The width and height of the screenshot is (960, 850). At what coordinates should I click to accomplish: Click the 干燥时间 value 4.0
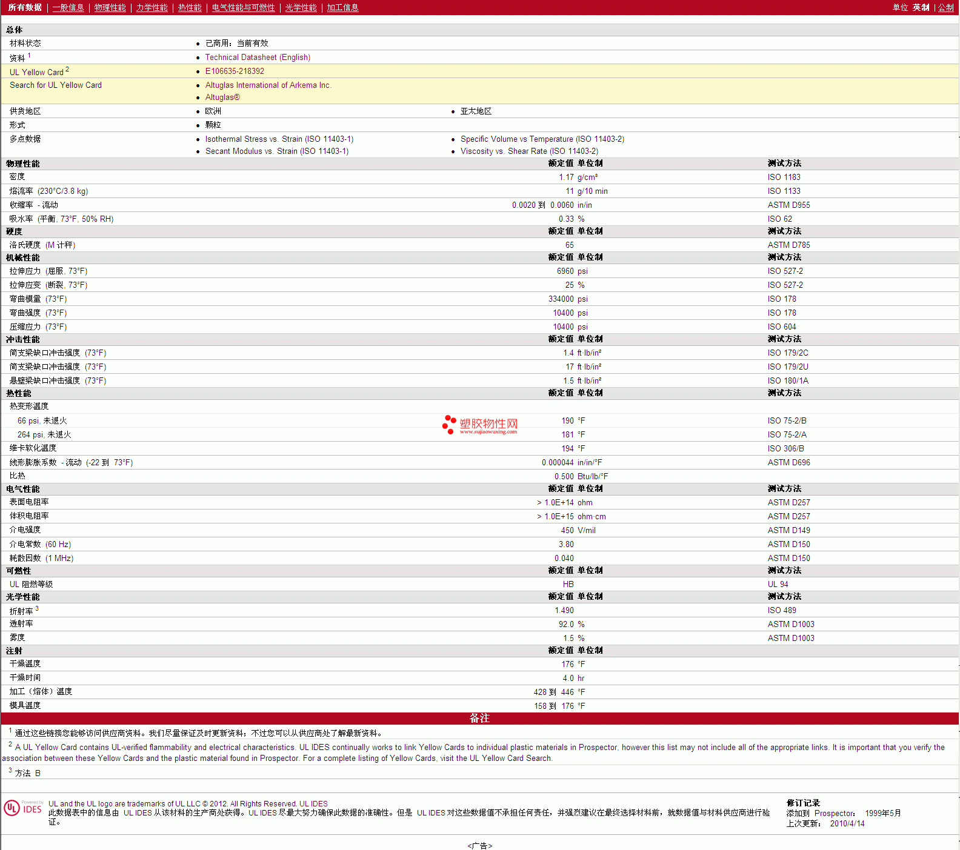(x=568, y=678)
